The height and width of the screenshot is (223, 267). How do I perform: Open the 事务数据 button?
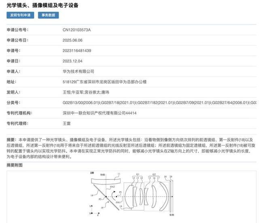pos(49,15)
